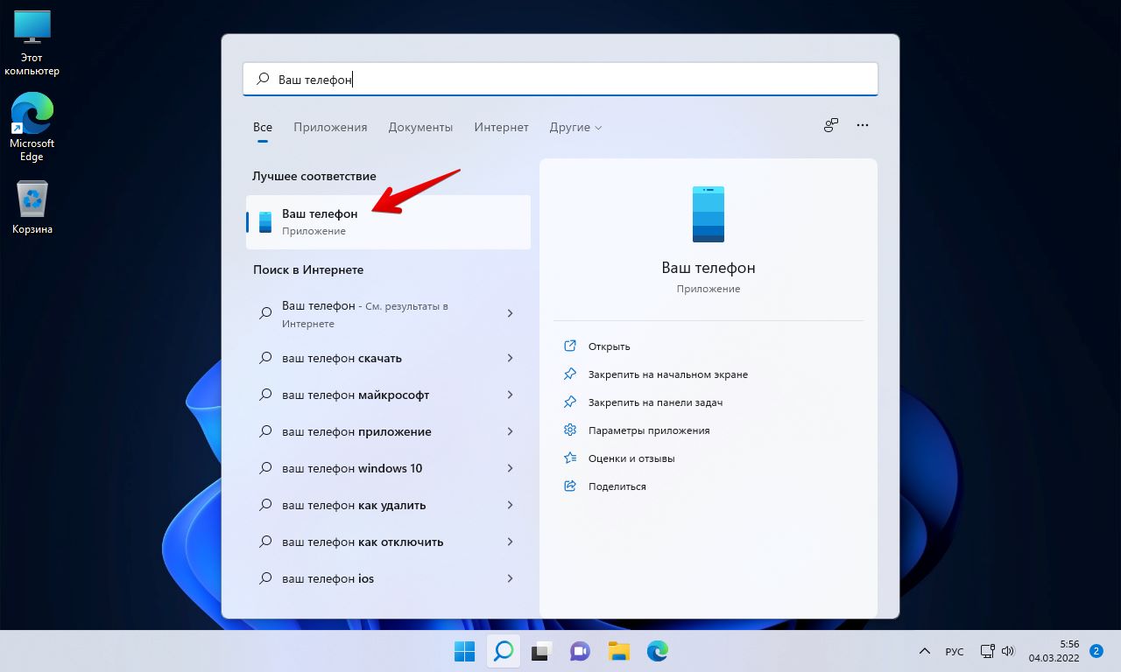The width and height of the screenshot is (1121, 672).
Task: Select 'Microsoft Edge' desktop shortcut
Action: 32,127
